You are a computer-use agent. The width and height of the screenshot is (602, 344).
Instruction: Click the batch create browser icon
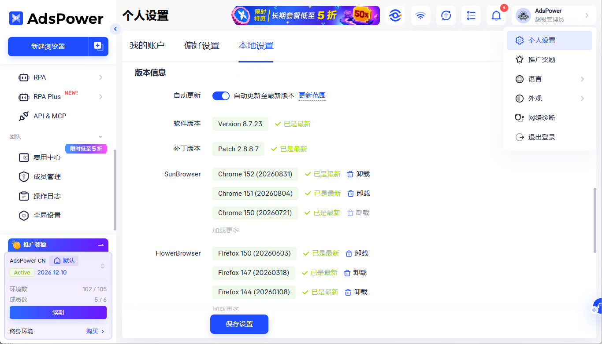[99, 46]
